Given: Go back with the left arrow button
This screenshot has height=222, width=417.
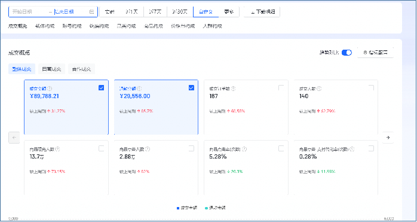Looking at the screenshot, I should 14,138.
